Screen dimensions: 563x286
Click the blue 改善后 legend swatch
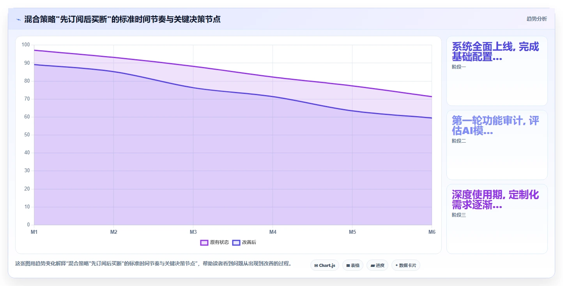point(236,242)
